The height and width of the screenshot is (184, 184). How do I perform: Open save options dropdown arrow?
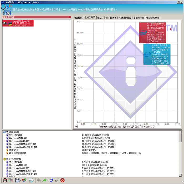click(20, 180)
